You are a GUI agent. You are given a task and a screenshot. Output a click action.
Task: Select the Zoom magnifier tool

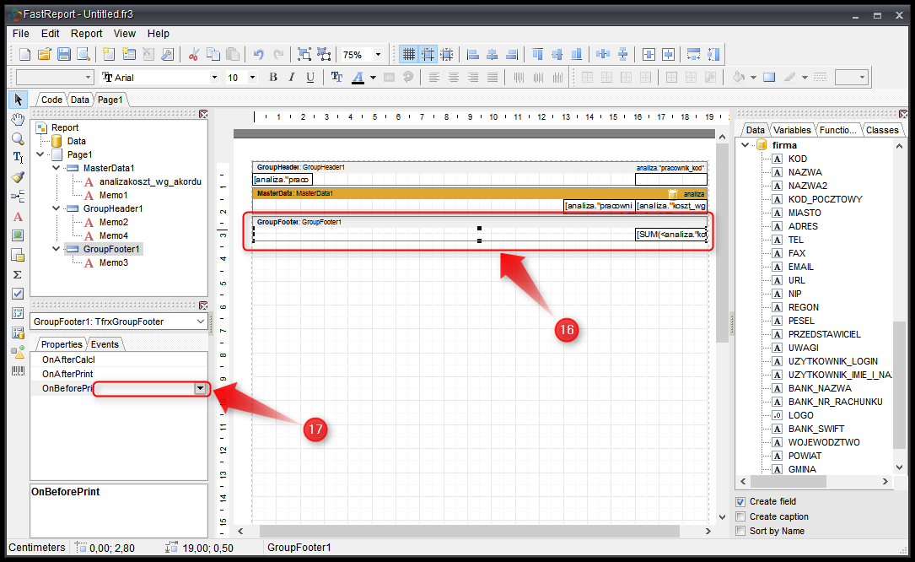click(18, 138)
